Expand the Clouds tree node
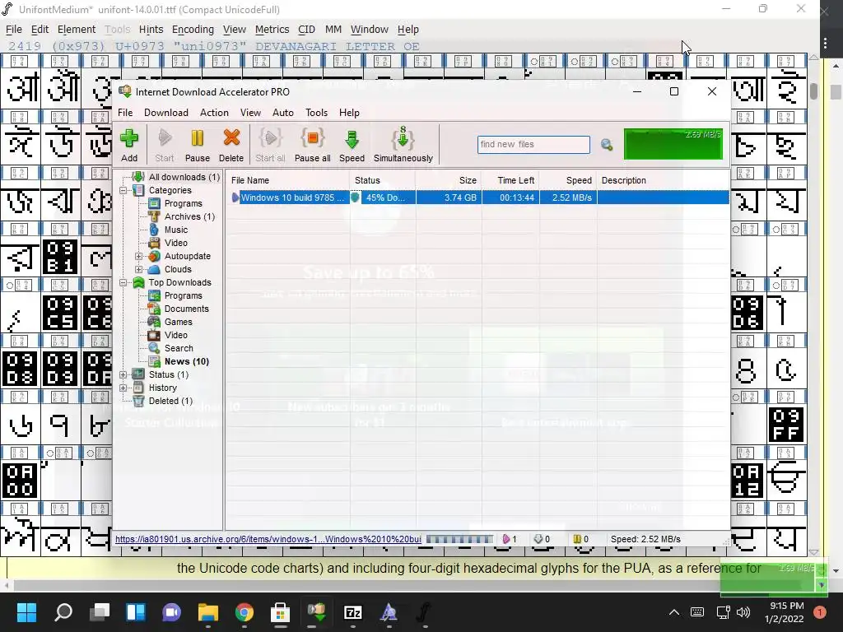The height and width of the screenshot is (632, 843). click(x=138, y=269)
